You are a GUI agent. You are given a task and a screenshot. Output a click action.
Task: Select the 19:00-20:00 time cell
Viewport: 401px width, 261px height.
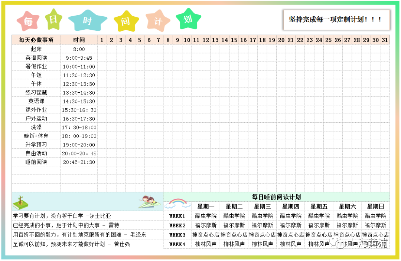pos(79,145)
